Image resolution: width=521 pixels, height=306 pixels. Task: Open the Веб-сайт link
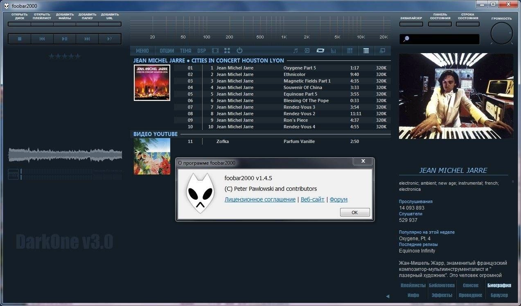312,199
